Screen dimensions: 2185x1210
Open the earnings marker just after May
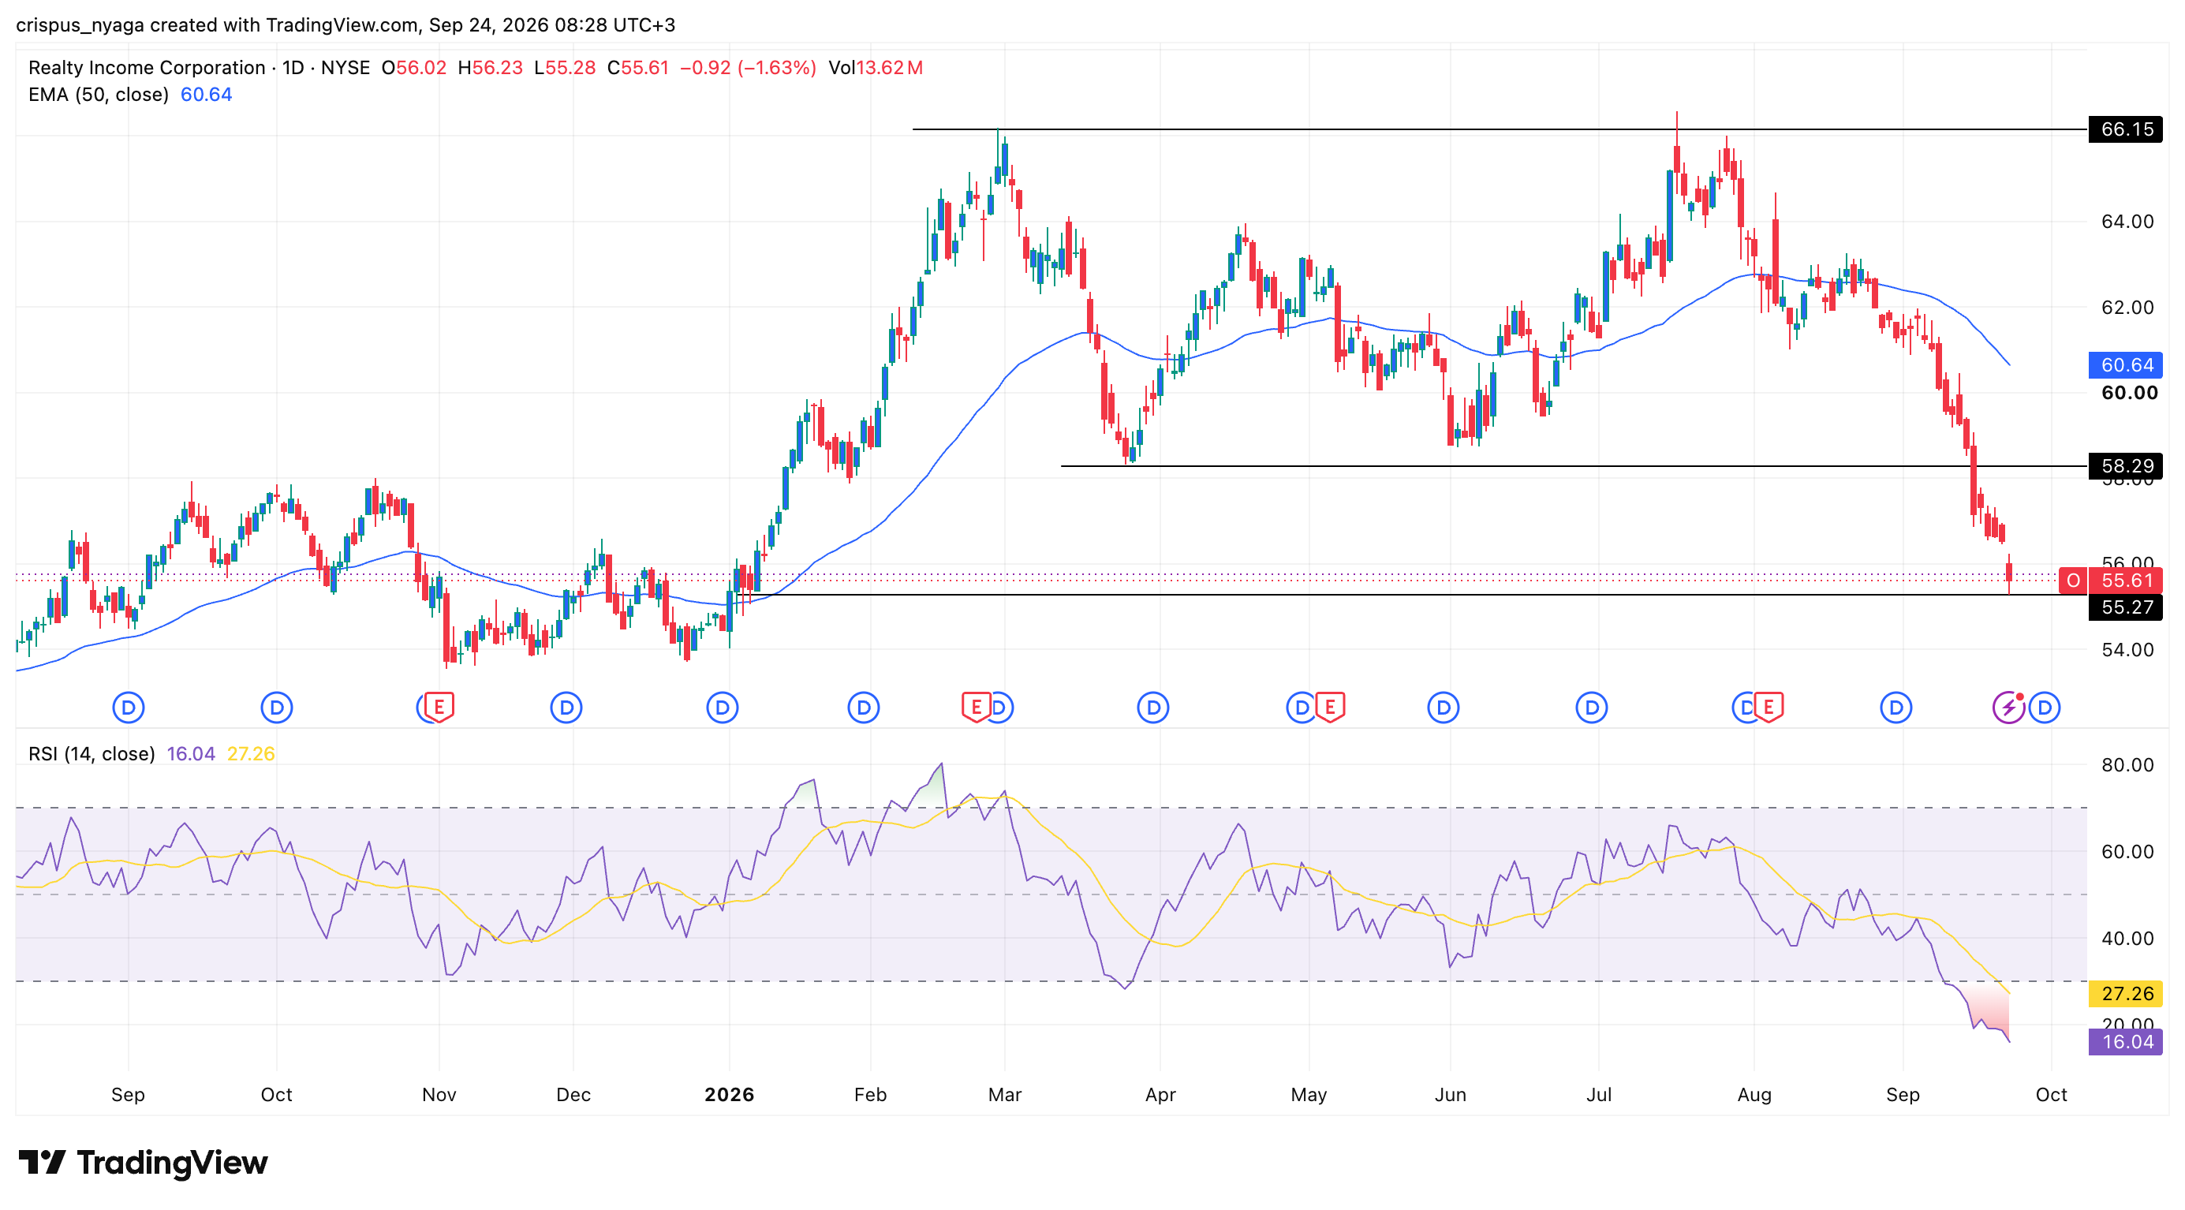(x=1330, y=708)
